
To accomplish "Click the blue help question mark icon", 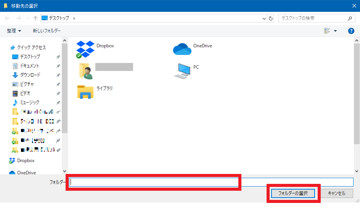I will 351,31.
